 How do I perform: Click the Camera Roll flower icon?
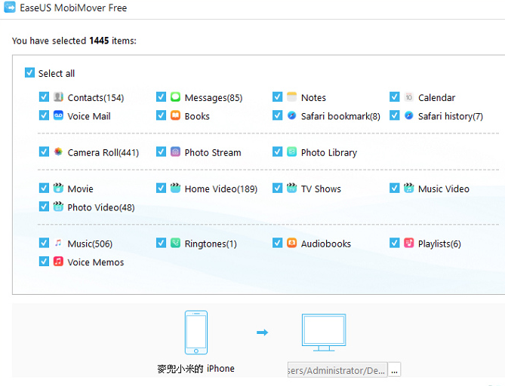(x=58, y=152)
